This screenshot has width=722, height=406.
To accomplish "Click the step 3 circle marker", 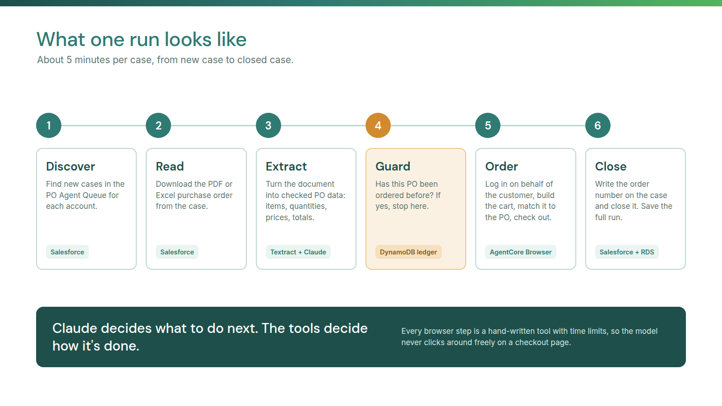I will (x=268, y=125).
